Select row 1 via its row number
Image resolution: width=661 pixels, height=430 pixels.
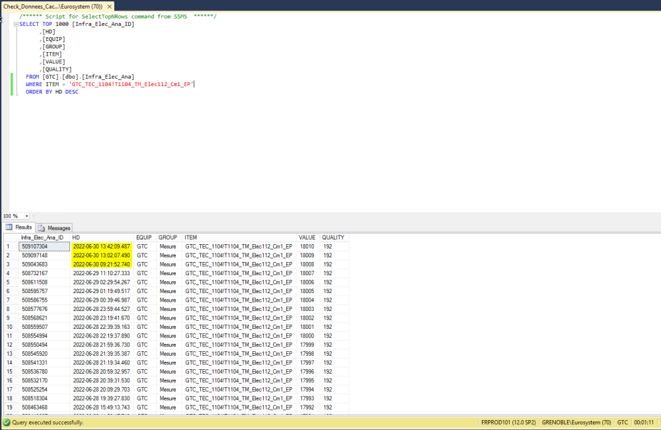click(x=9, y=246)
